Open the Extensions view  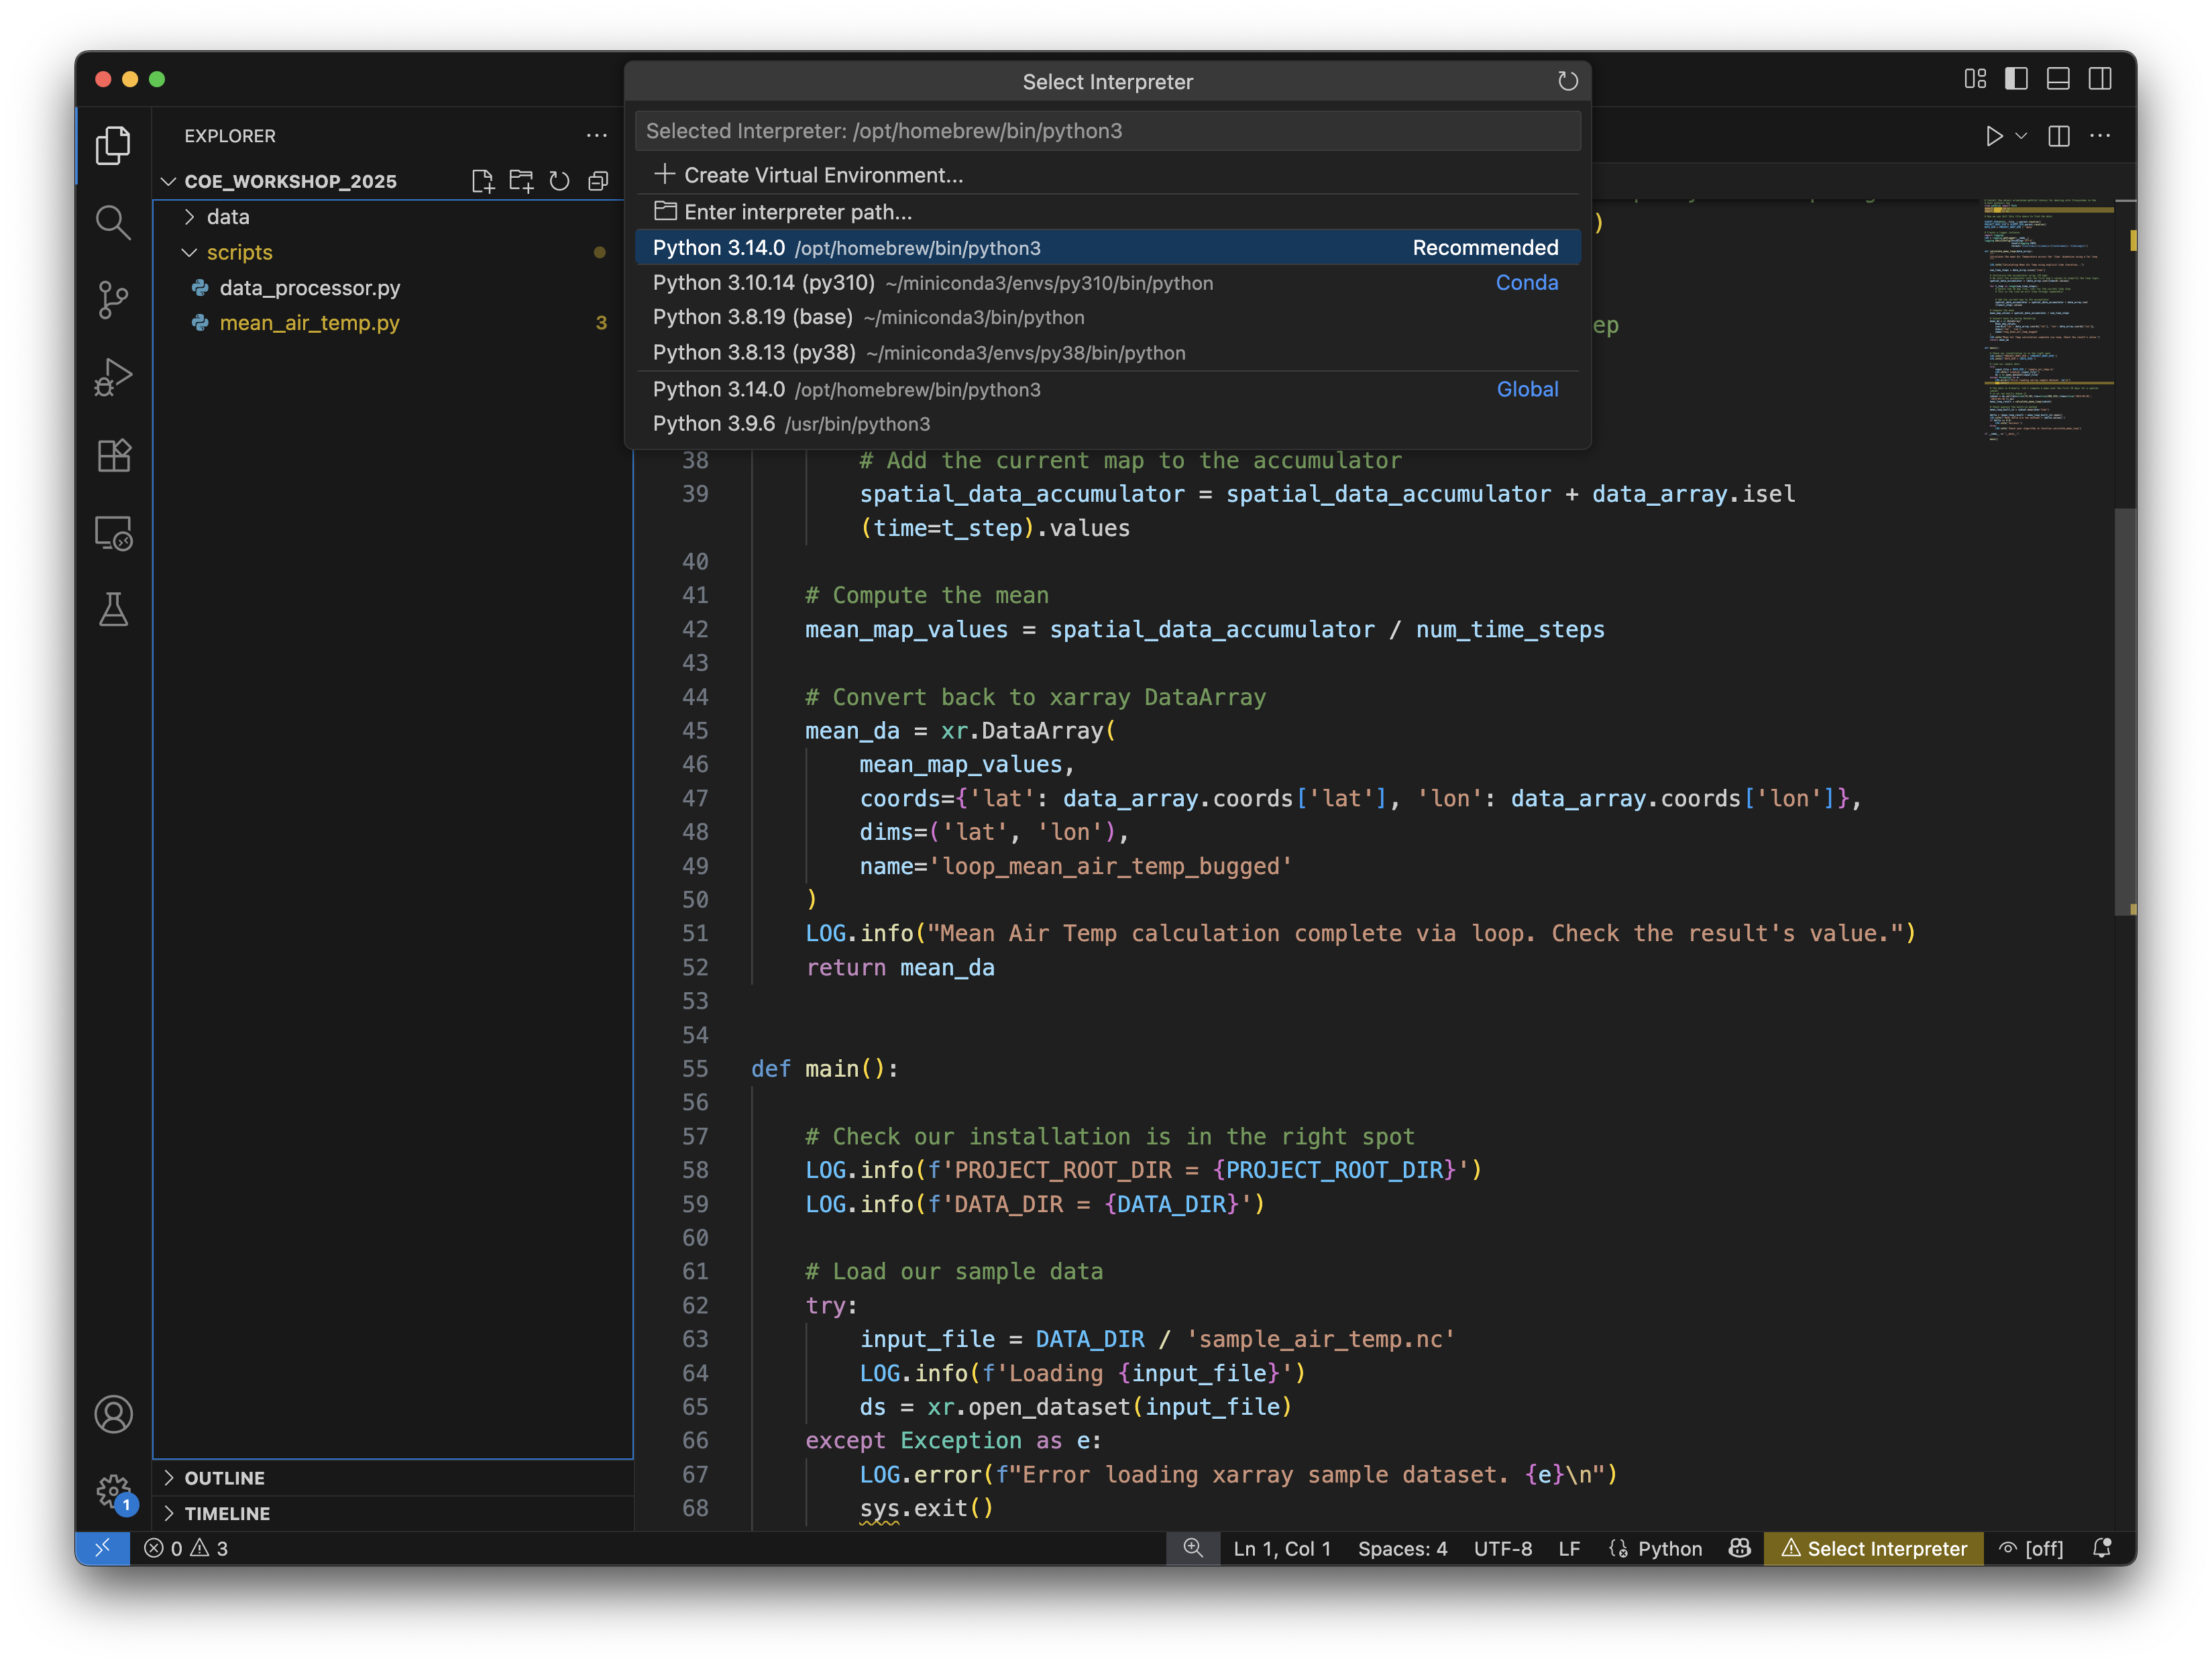pyautogui.click(x=113, y=456)
